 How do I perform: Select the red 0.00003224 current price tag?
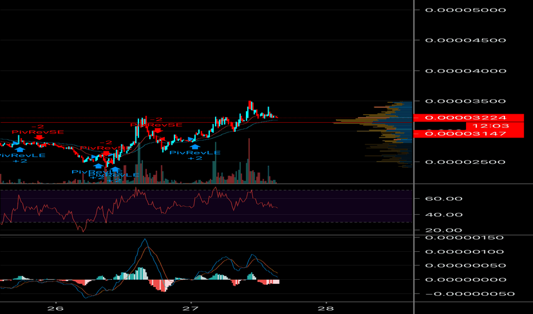pyautogui.click(x=468, y=118)
